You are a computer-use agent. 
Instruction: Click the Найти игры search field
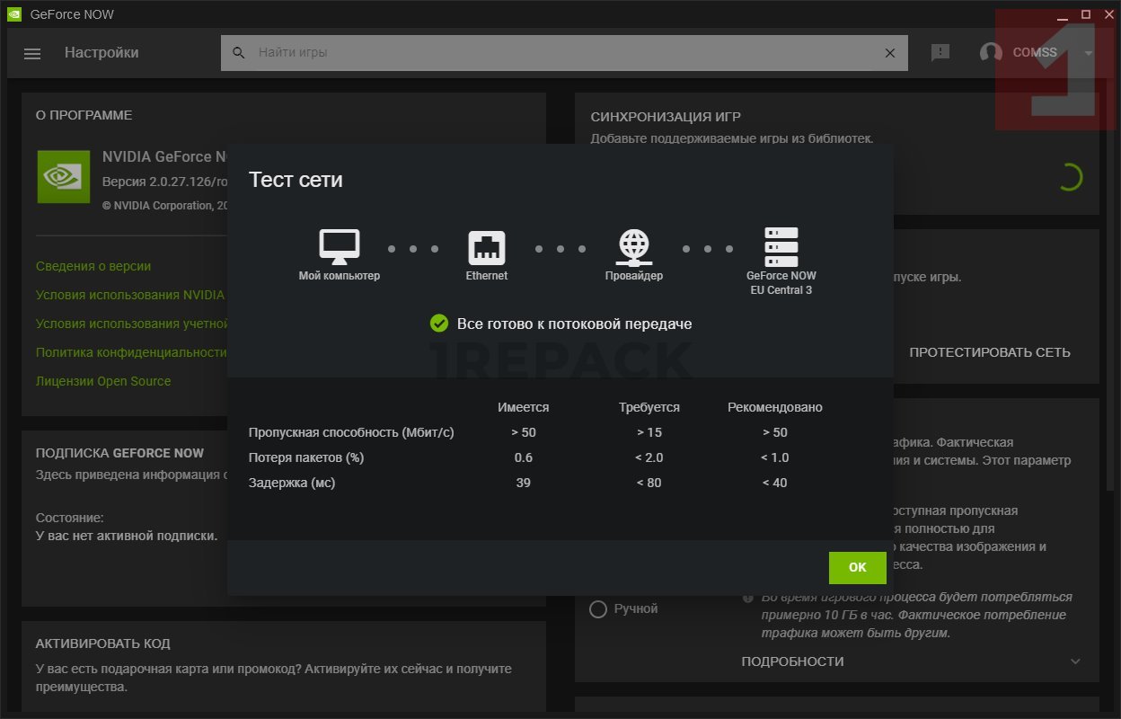557,53
